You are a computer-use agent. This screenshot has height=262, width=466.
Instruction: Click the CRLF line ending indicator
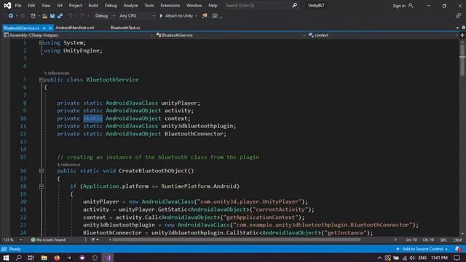tap(458, 239)
